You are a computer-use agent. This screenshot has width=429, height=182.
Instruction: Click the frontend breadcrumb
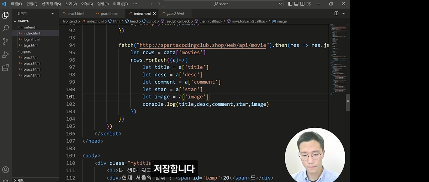pyautogui.click(x=70, y=21)
